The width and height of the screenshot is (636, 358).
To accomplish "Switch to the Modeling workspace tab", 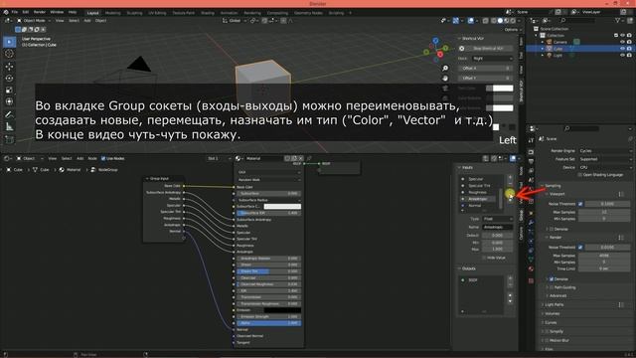I will click(112, 13).
